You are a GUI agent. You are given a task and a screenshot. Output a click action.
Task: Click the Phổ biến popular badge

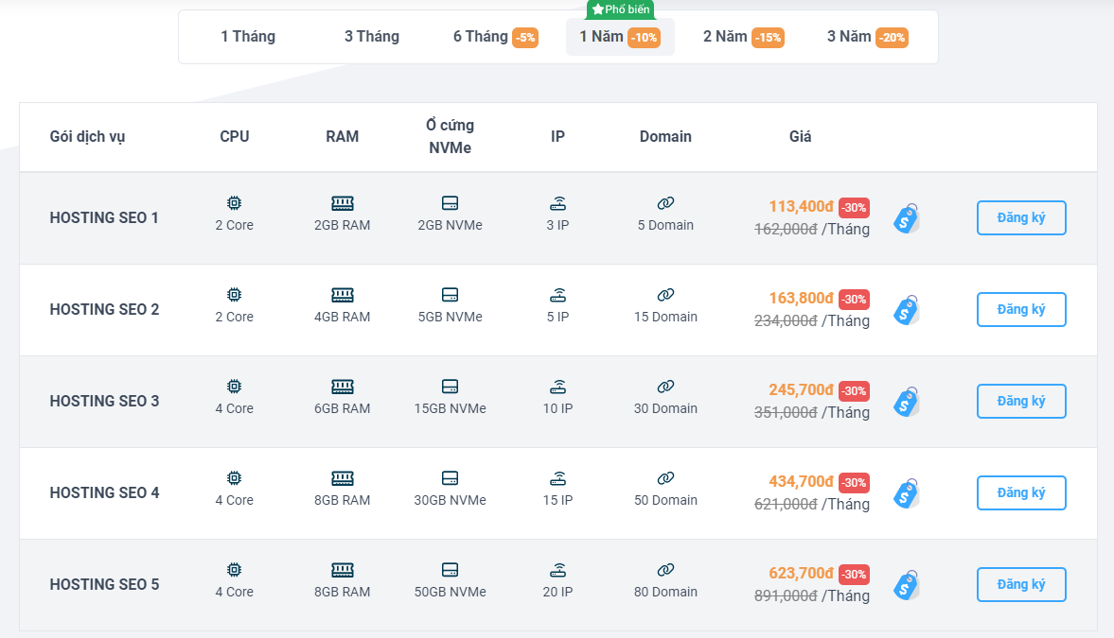click(620, 9)
